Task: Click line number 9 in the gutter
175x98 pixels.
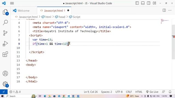Action: tap(19, 44)
